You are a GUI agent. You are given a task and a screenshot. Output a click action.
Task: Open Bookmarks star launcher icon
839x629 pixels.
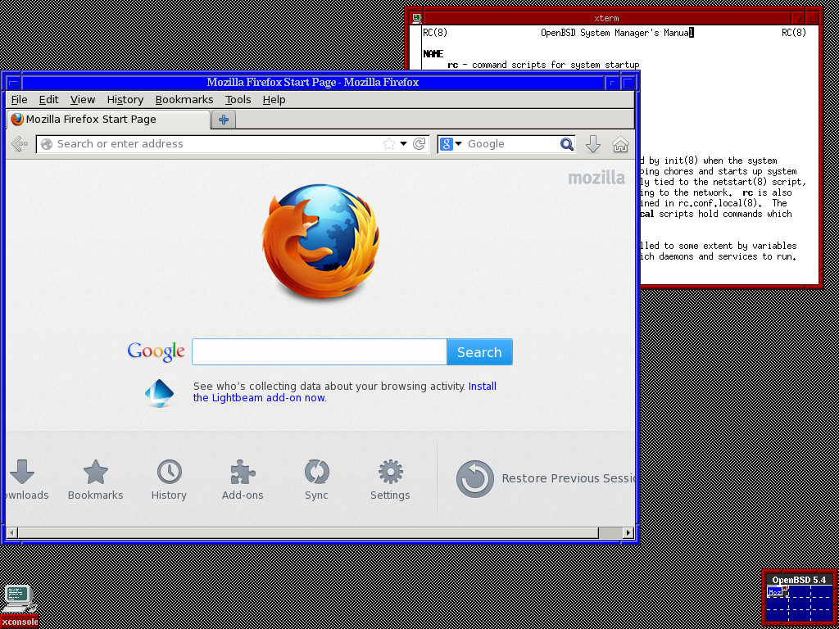click(x=95, y=480)
